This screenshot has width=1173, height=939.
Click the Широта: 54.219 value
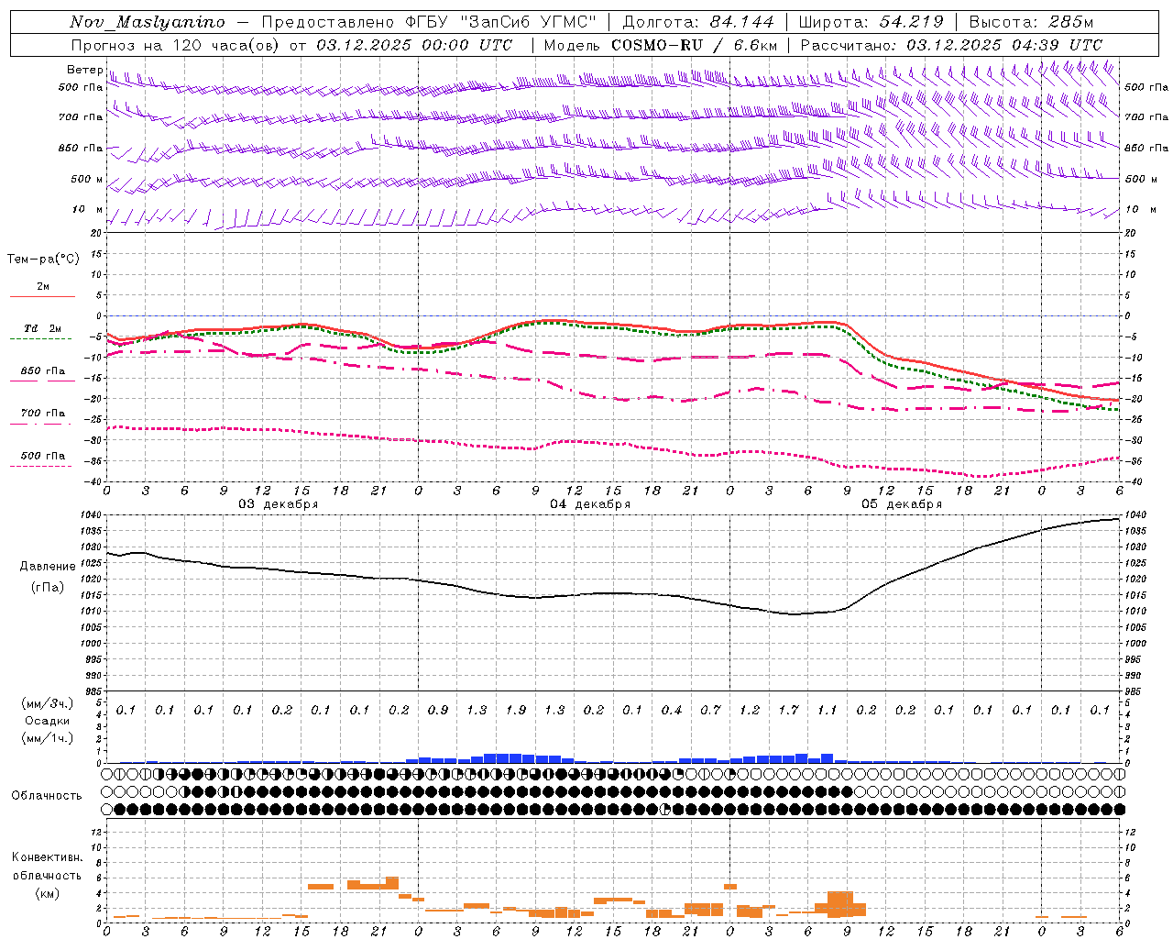coord(872,22)
